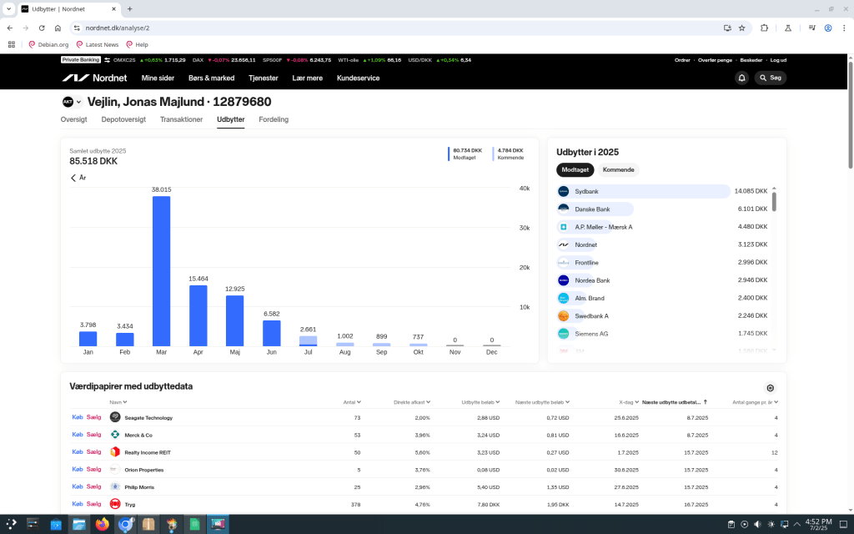Sort by Næste udbyttebetaling column

[x=675, y=402]
